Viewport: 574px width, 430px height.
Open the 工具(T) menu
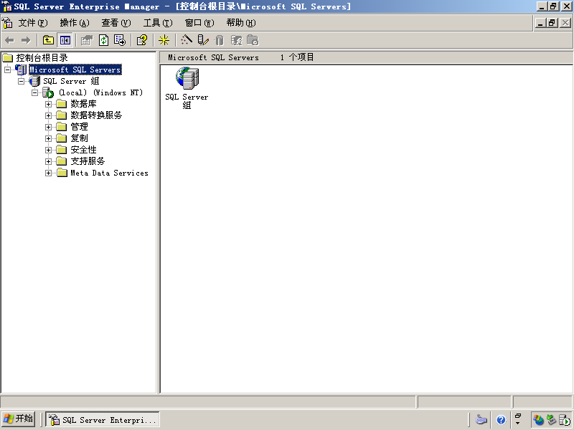click(158, 23)
